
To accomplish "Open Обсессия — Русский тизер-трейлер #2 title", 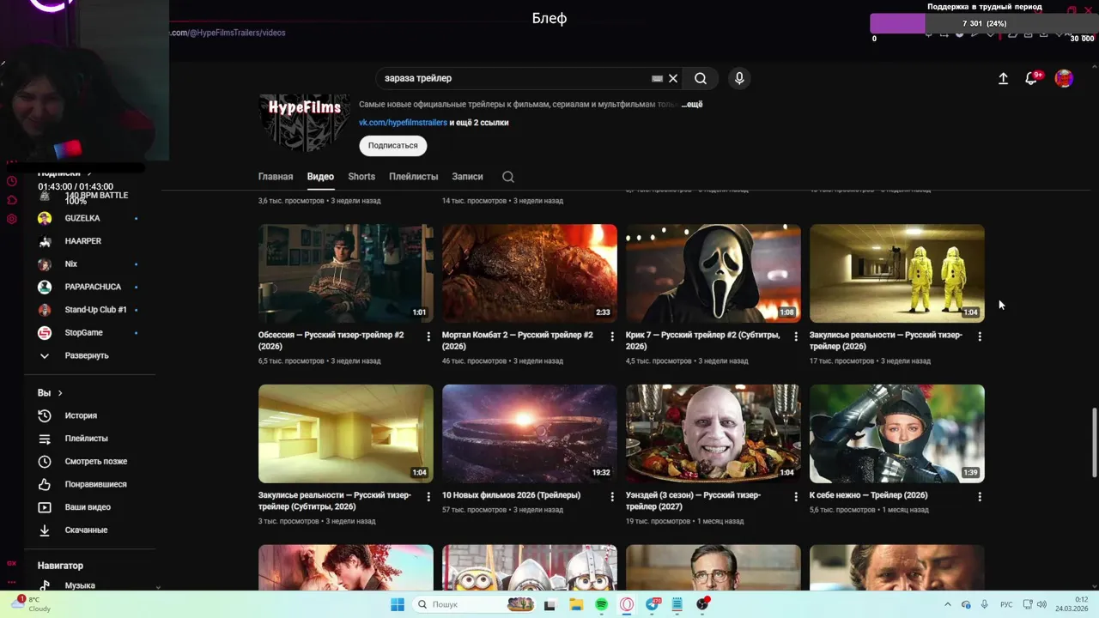I will click(331, 341).
